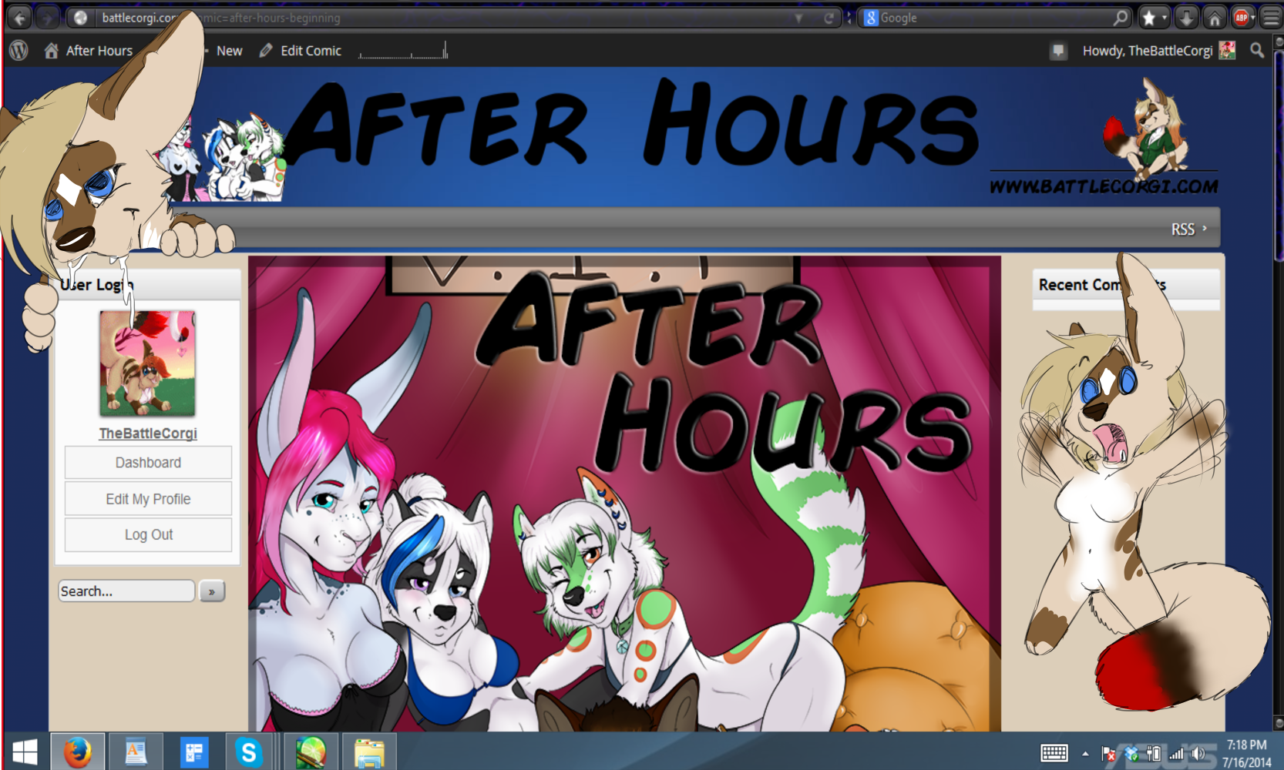The width and height of the screenshot is (1284, 770).
Task: Click the admin bar user avatar
Action: coord(1227,51)
